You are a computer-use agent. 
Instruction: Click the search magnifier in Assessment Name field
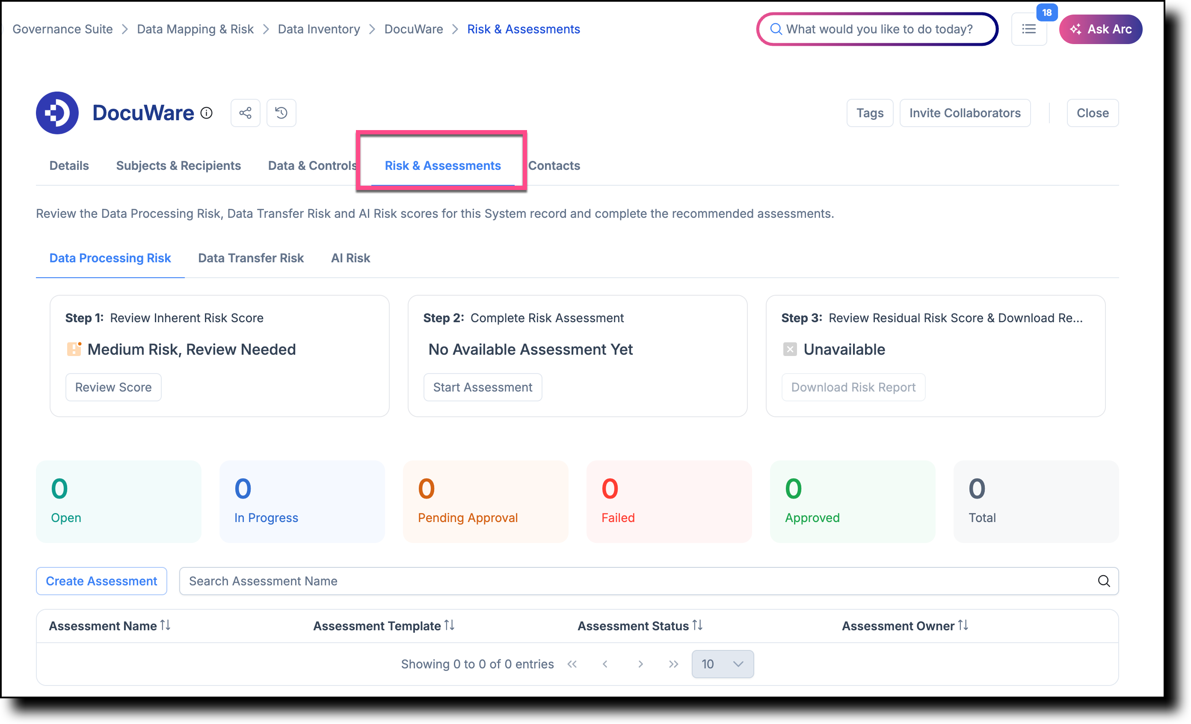1104,581
